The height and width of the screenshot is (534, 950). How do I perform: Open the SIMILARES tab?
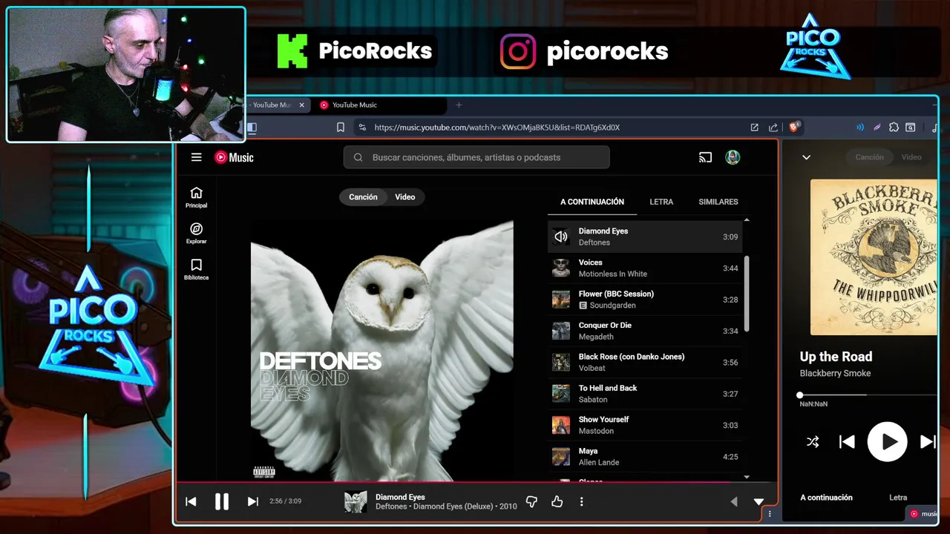pos(718,202)
